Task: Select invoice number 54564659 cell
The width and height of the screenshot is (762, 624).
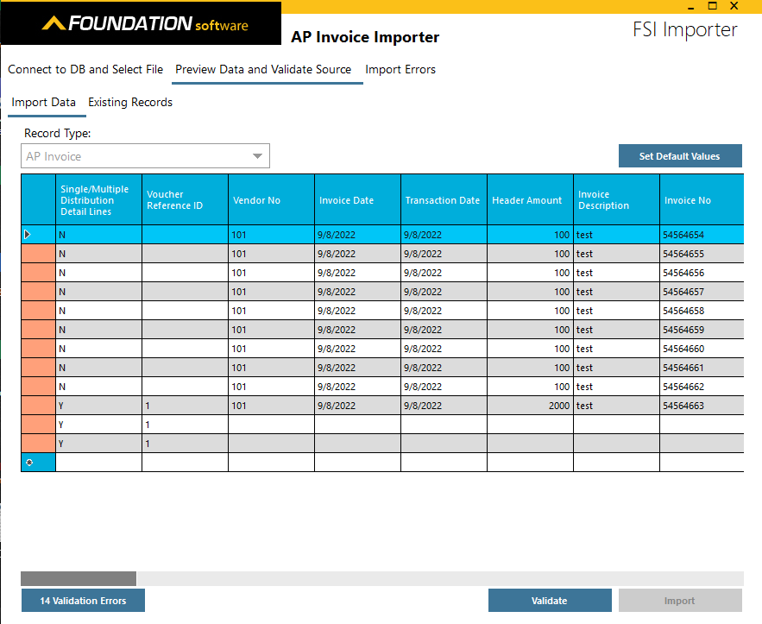Action: (x=702, y=330)
